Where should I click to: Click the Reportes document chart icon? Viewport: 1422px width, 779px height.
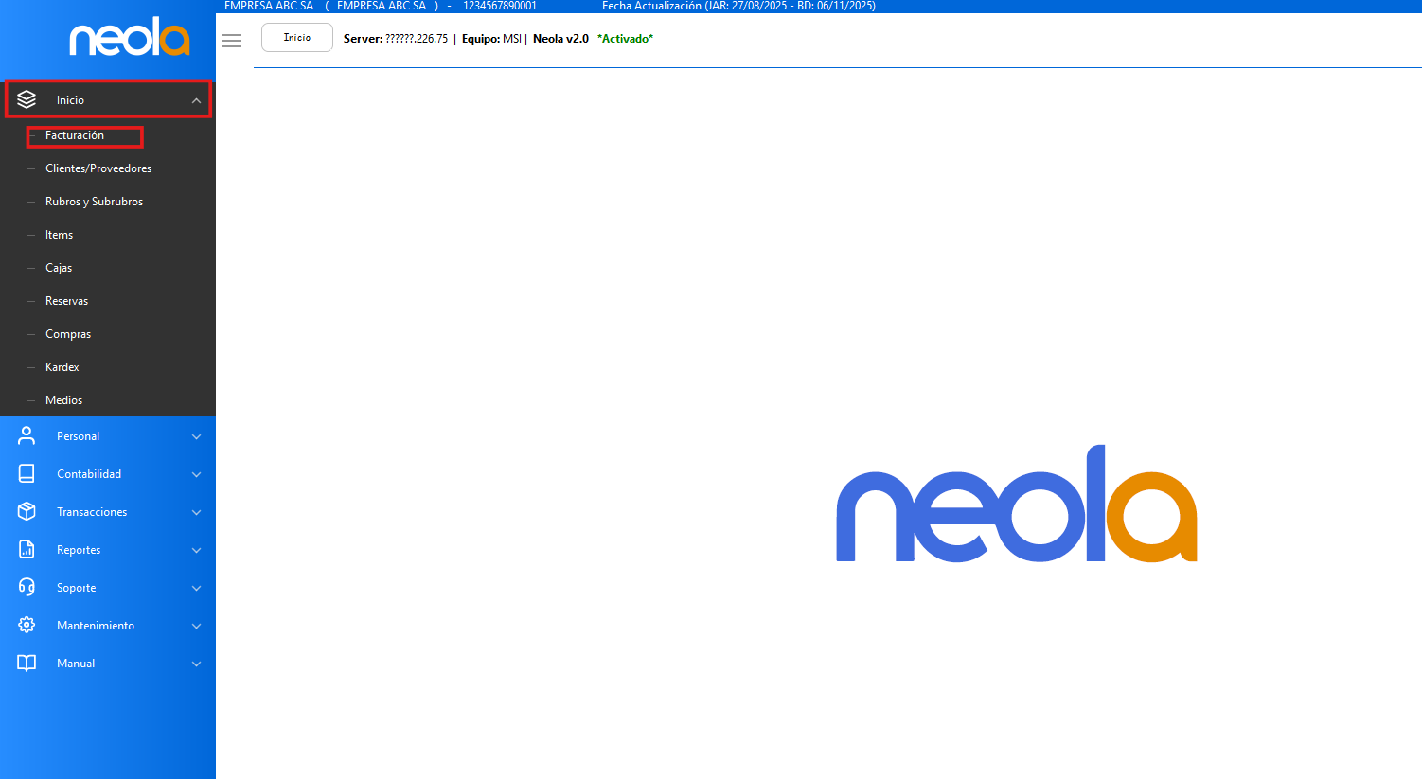(x=27, y=549)
